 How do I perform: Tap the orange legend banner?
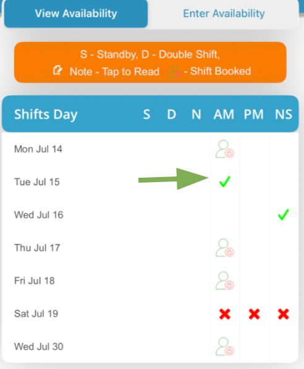click(150, 62)
